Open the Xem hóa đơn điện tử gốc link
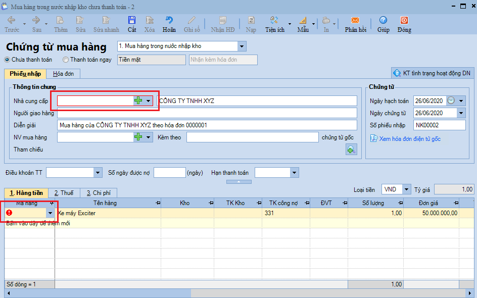Viewport: 477px width, 298px height. (409, 139)
